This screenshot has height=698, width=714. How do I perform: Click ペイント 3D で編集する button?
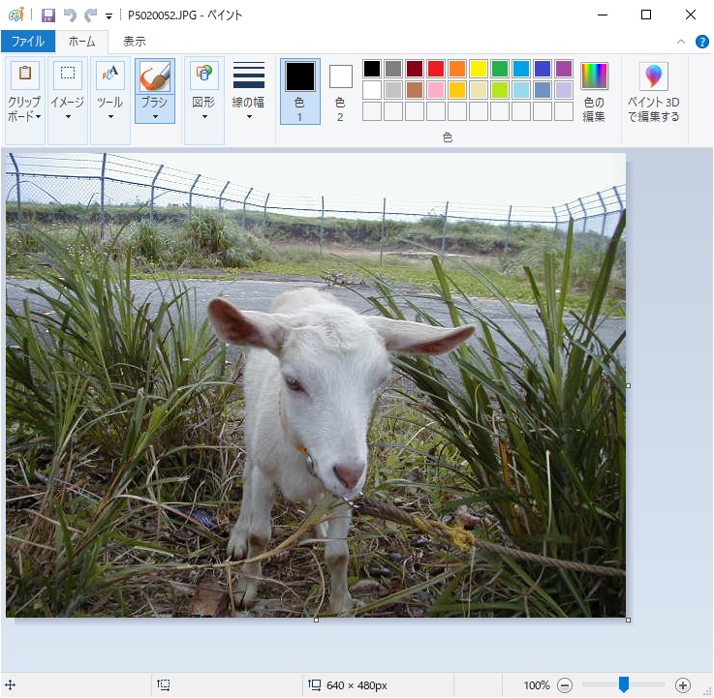[654, 91]
